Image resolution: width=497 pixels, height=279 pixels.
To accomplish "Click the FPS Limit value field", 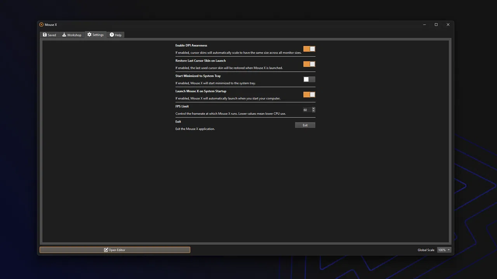I will [307, 110].
